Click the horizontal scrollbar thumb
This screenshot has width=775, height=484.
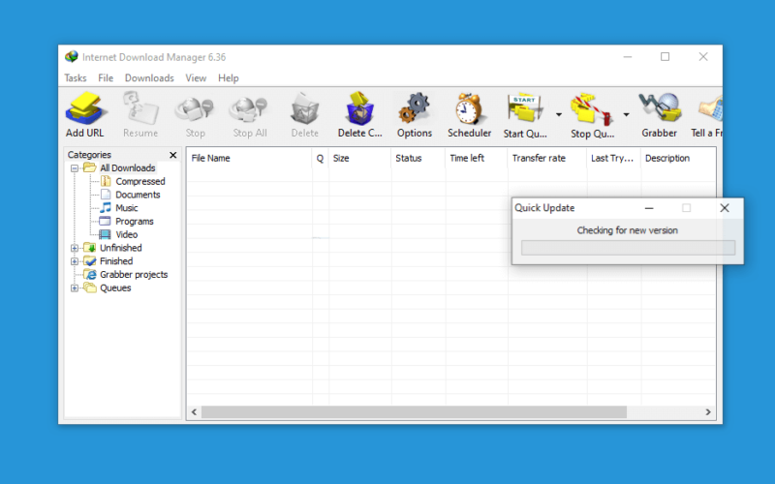[415, 412]
